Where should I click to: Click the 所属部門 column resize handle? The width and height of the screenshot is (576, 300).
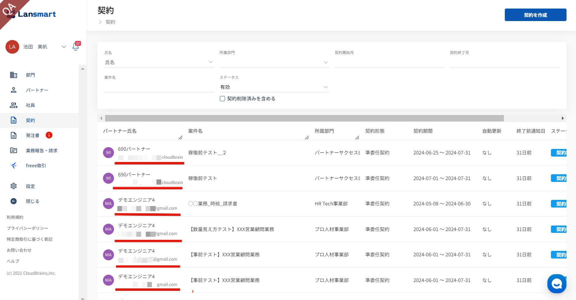(357, 138)
